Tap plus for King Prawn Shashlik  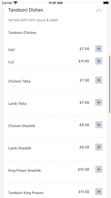tap(99, 169)
